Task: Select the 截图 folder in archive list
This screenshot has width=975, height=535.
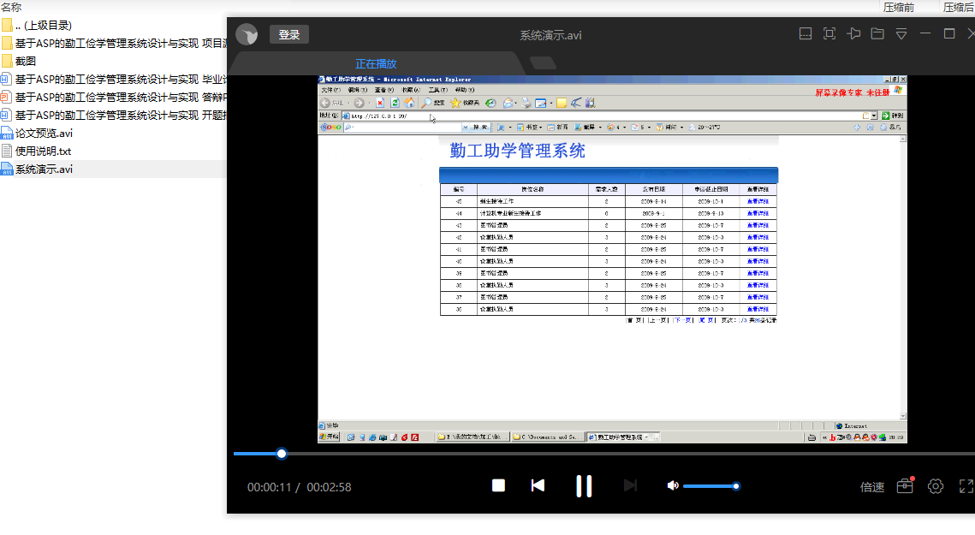Action: pyautogui.click(x=113, y=61)
